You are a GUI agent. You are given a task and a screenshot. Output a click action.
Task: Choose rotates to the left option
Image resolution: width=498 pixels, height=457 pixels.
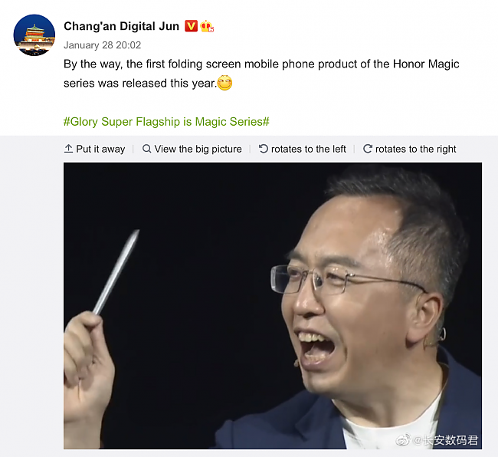pos(303,149)
